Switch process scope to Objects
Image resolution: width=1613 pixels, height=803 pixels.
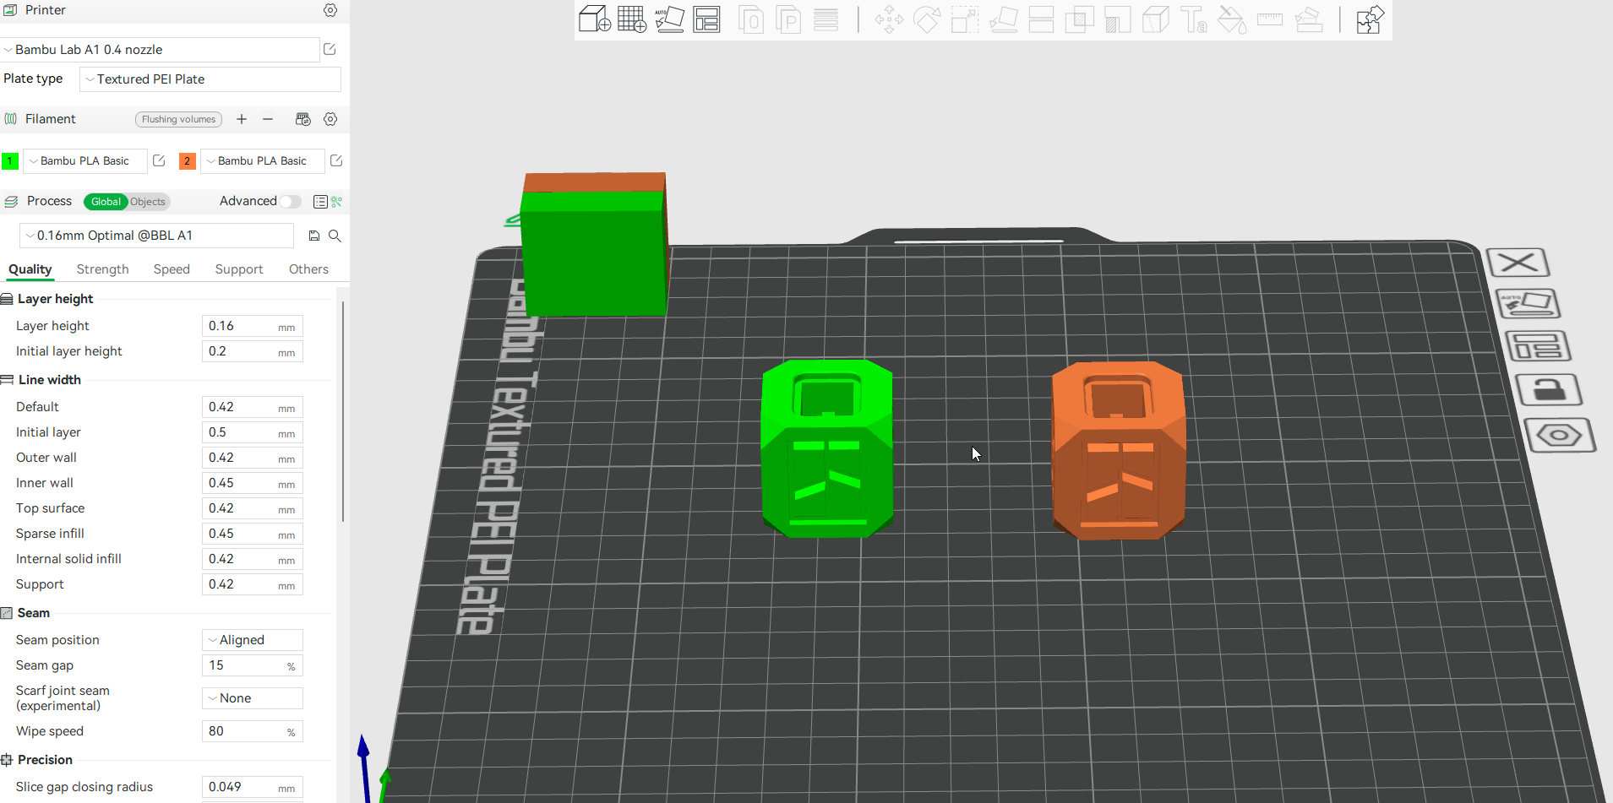[x=148, y=202]
